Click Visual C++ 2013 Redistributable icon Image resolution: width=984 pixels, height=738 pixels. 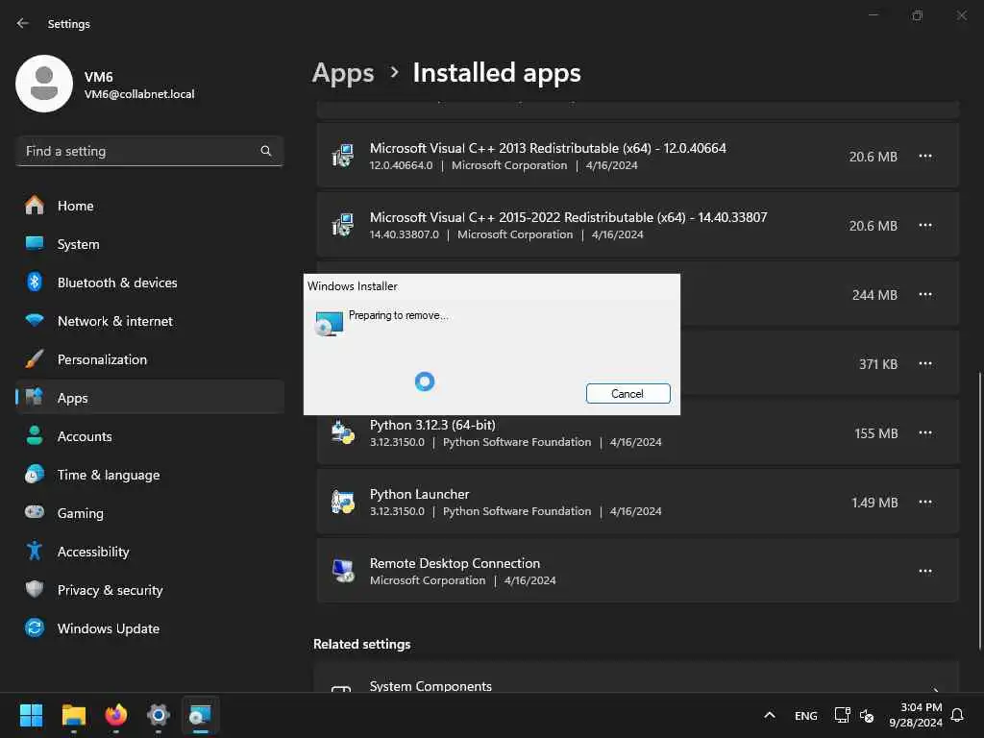point(343,156)
